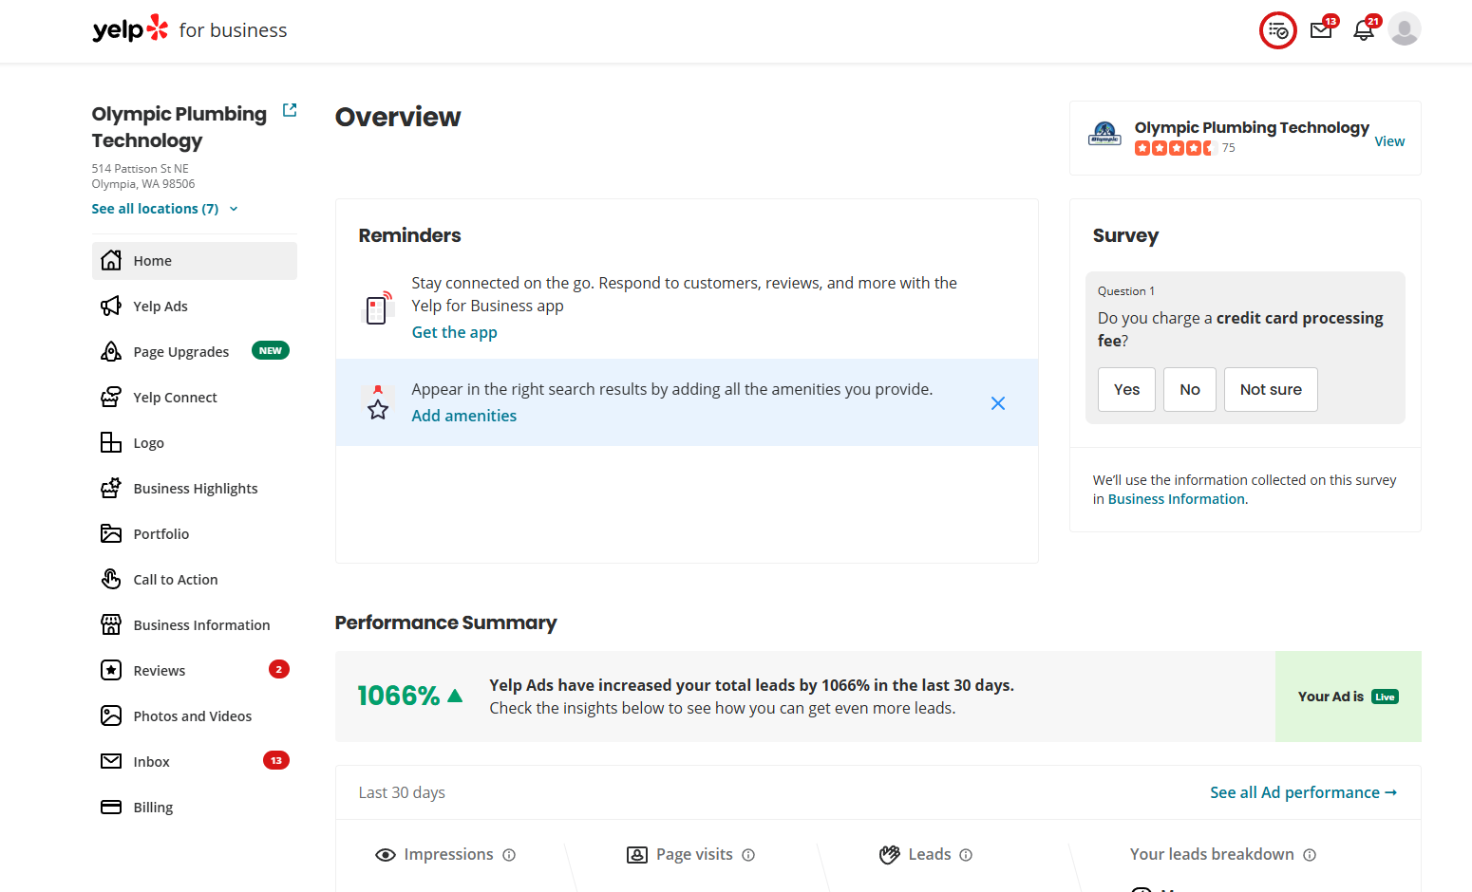This screenshot has height=892, width=1472.
Task: Select Not sure survey answer
Action: [x=1271, y=390]
